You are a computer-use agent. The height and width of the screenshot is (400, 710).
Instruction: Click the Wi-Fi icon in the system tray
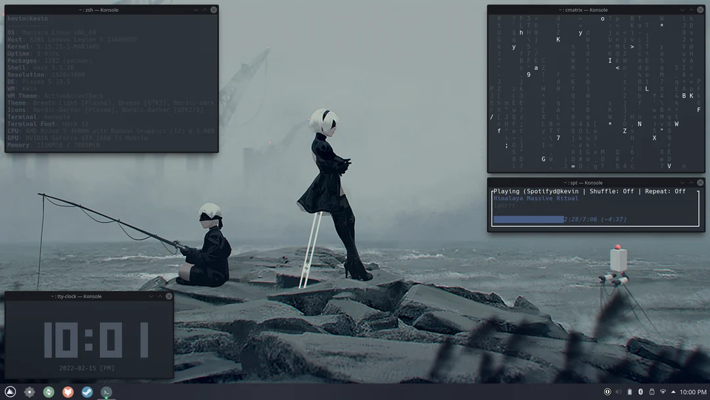click(662, 391)
